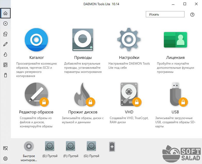
Task: Open the flame burn icon in sidebar
Action: (x=5, y=54)
